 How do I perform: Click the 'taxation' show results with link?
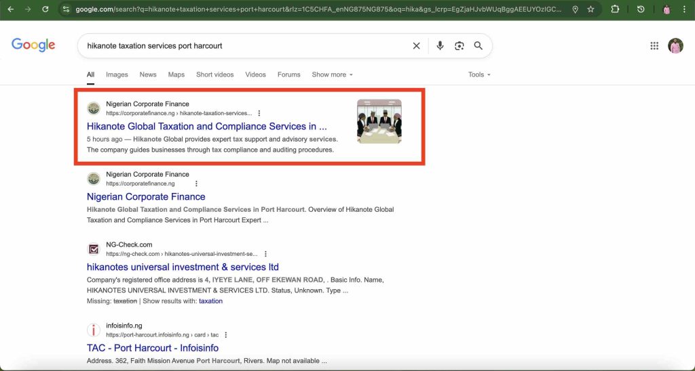(x=210, y=301)
